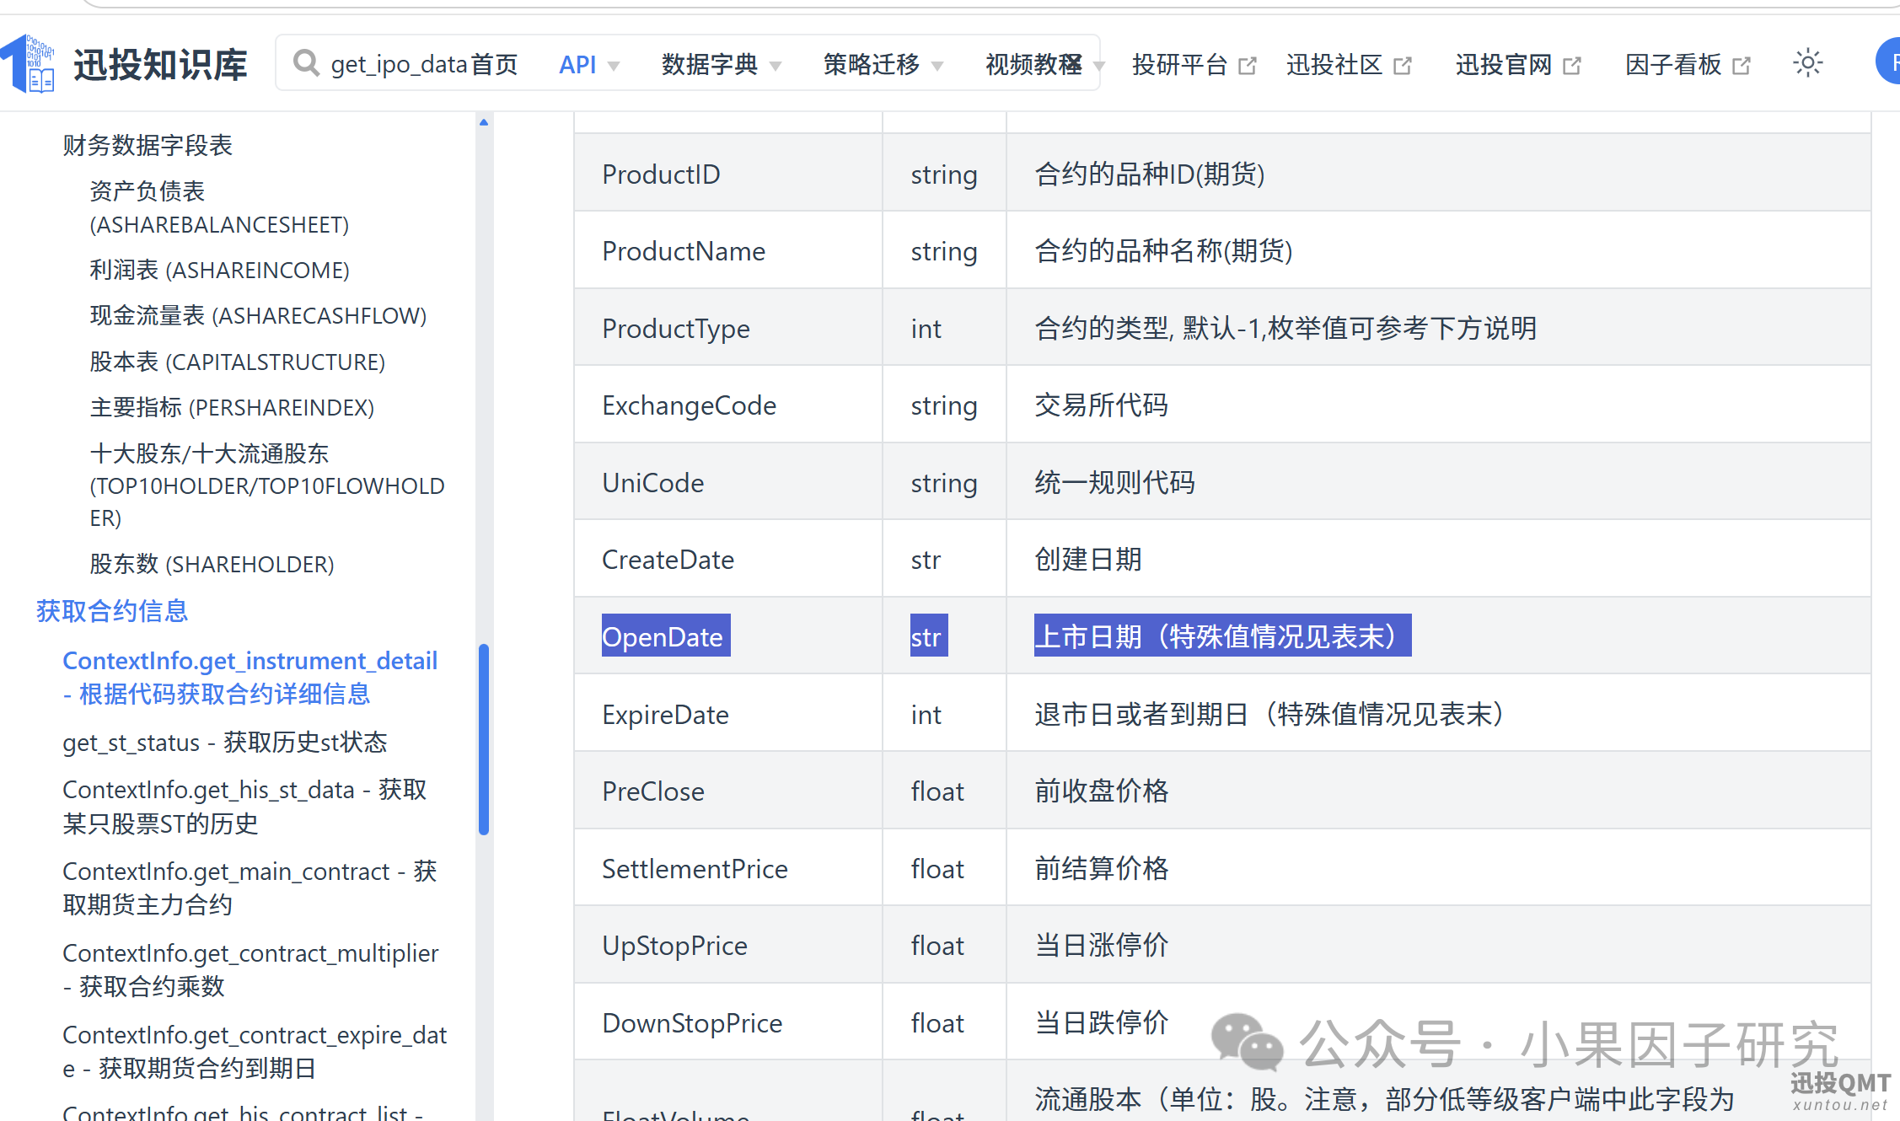Open the 视频教程 menu
Screen dimensions: 1900x1121
[1033, 64]
